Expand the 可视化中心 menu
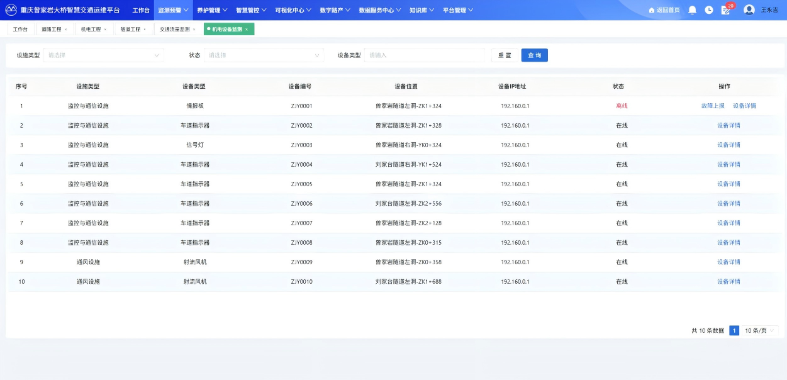This screenshot has width=787, height=380. (293, 10)
